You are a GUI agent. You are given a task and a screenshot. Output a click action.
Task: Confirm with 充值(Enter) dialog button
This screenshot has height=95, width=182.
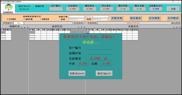(x=77, y=73)
